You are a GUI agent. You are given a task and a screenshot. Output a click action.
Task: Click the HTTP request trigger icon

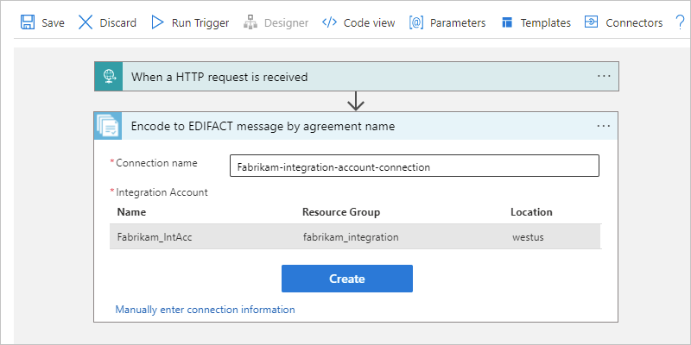point(109,77)
